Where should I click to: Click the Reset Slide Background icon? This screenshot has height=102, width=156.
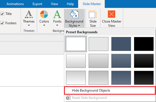(68, 98)
